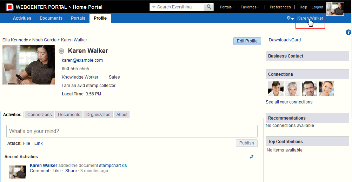352x182 pixels.
Task: Open first connection photo of dark-haired woman
Action: pos(276,88)
